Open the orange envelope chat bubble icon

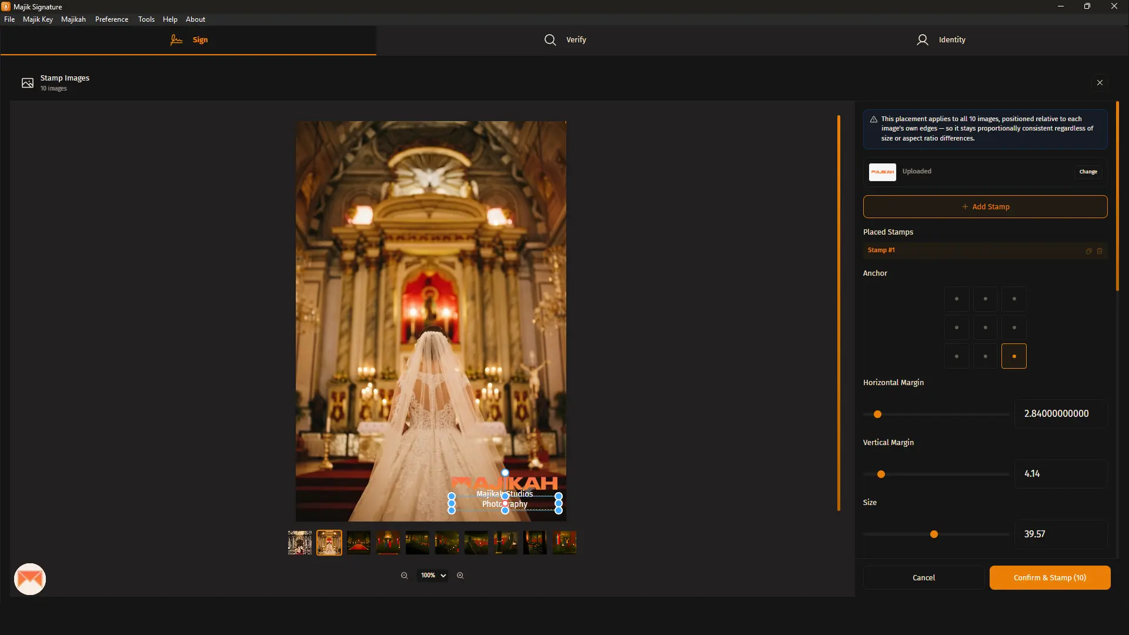[x=30, y=579]
